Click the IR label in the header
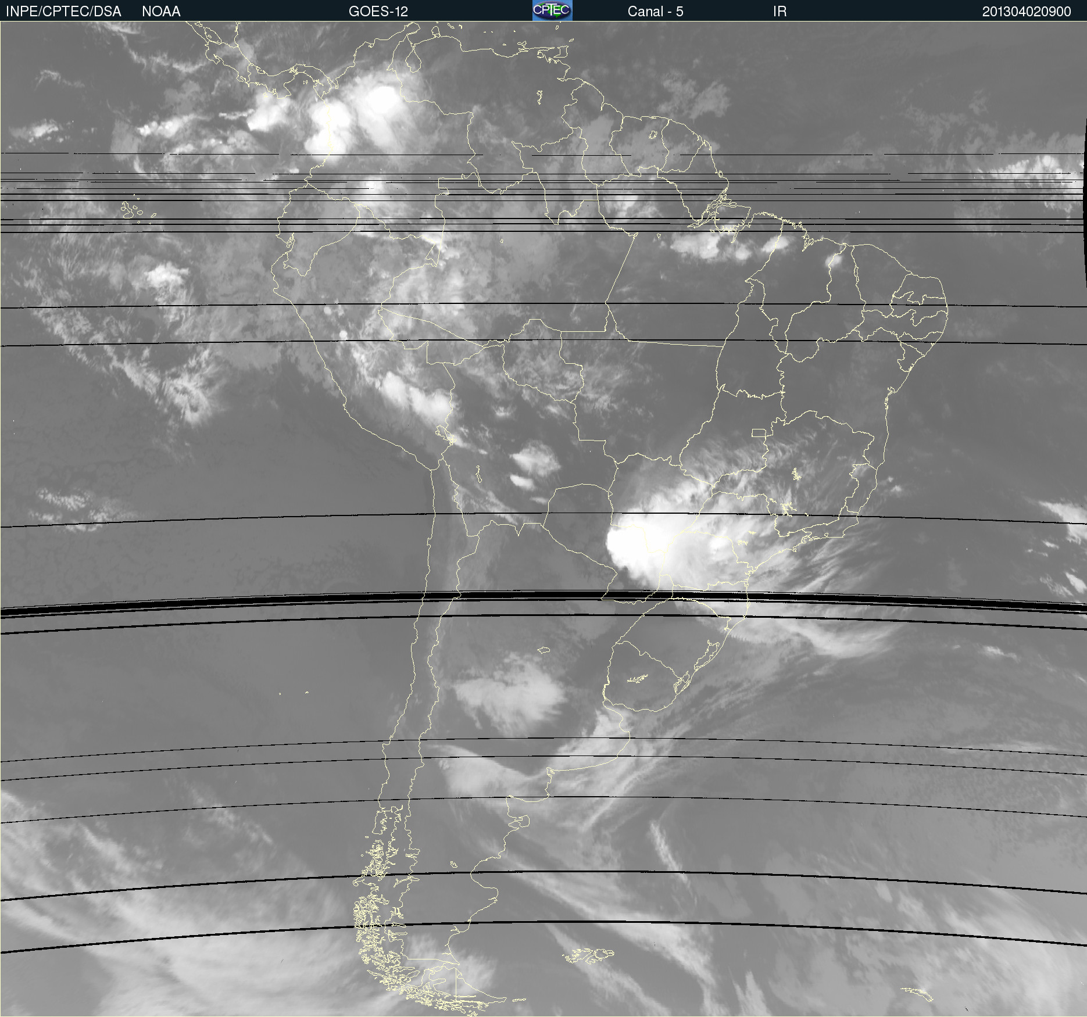The height and width of the screenshot is (1017, 1087). tap(780, 12)
